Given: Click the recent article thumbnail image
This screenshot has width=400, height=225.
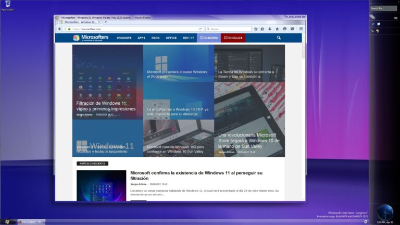Looking at the screenshot, I should tap(101, 185).
